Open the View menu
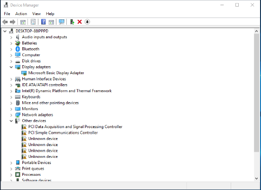Image resolution: width=261 pixels, height=190 pixels. tap(36, 14)
